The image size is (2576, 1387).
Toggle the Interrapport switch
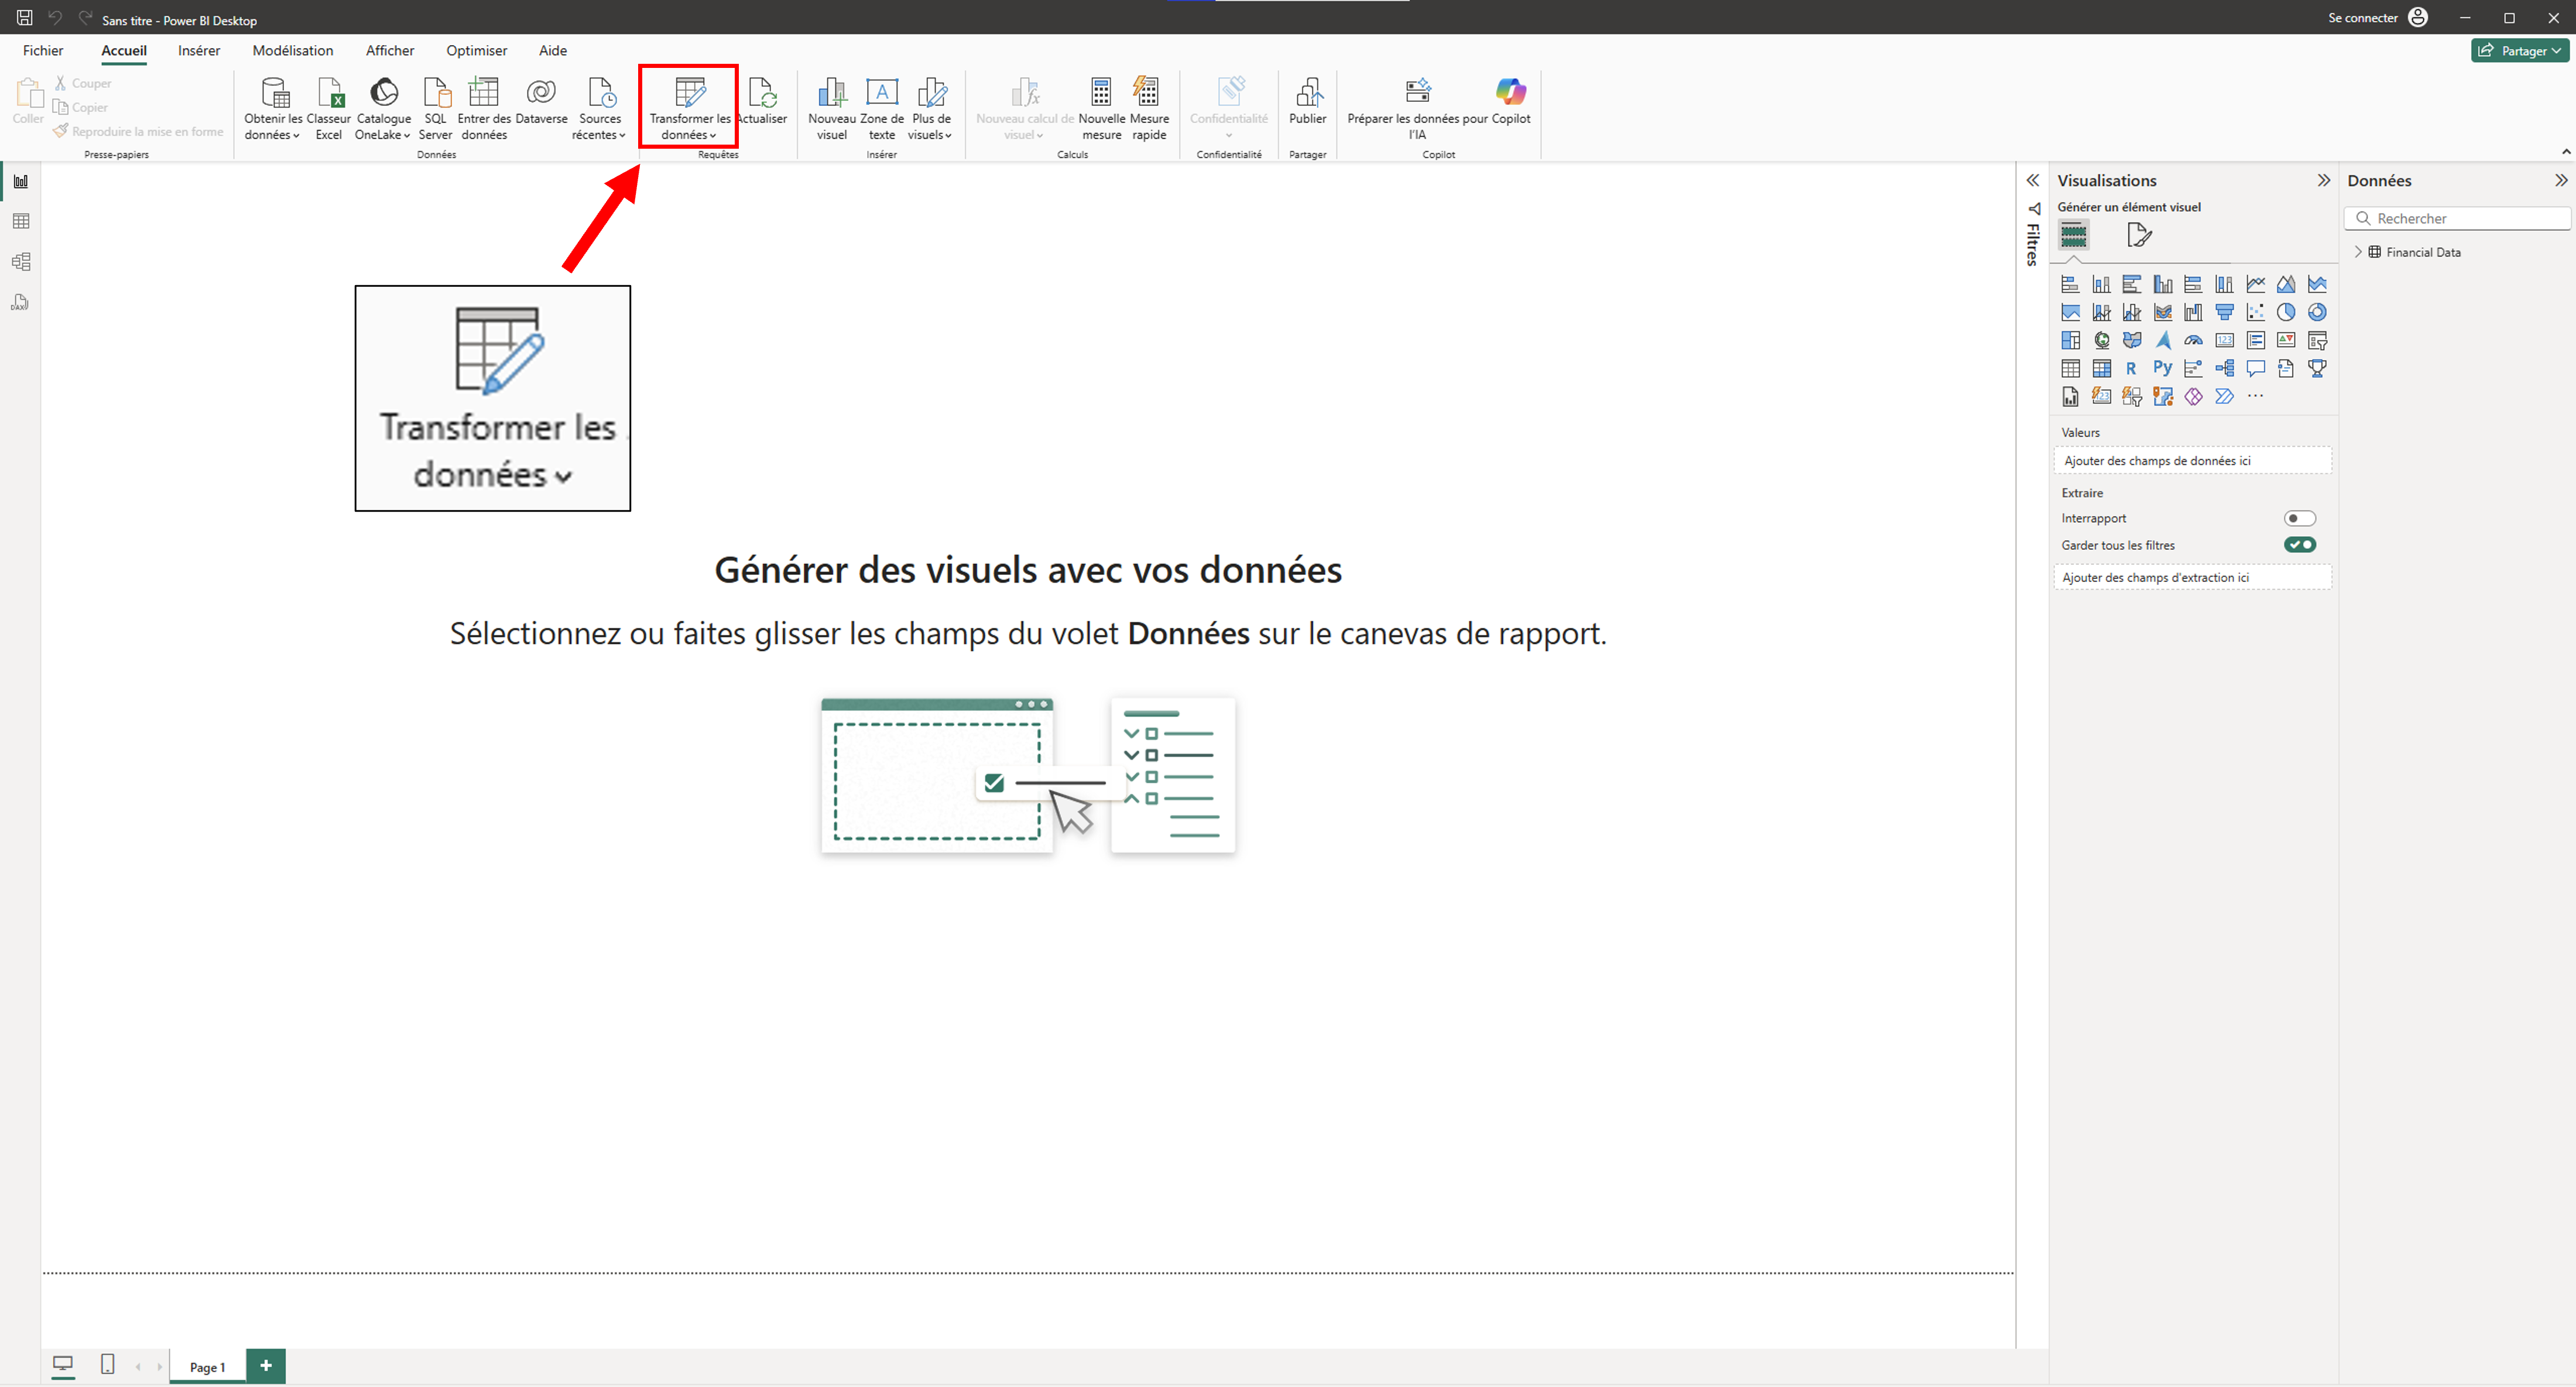pos(2299,518)
